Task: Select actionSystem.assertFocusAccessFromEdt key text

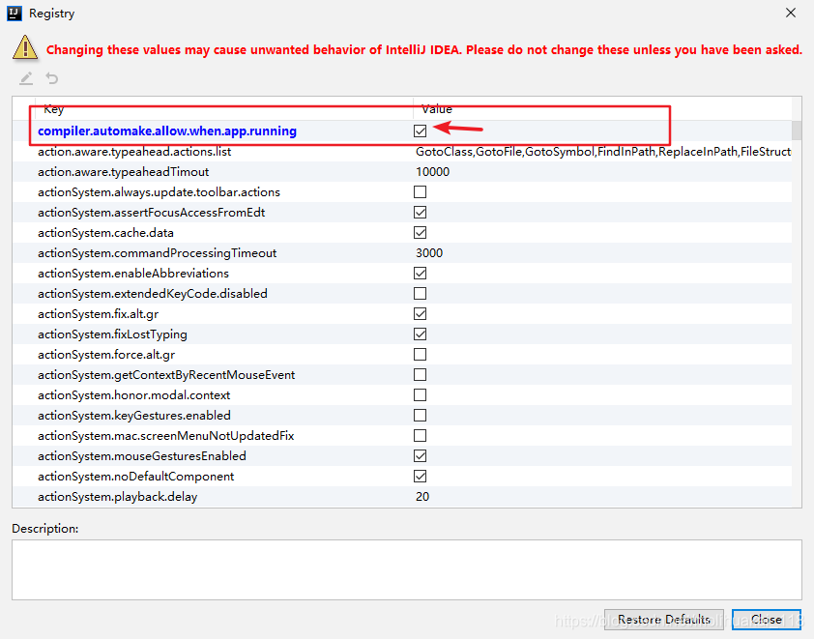Action: click(x=152, y=213)
